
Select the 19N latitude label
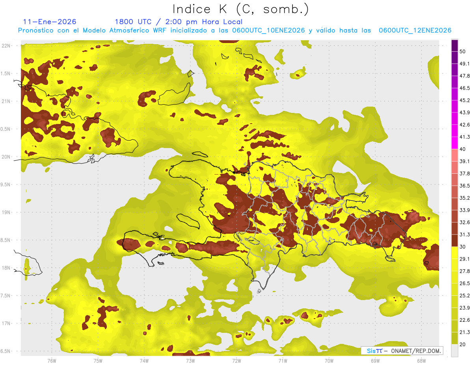coord(6,212)
